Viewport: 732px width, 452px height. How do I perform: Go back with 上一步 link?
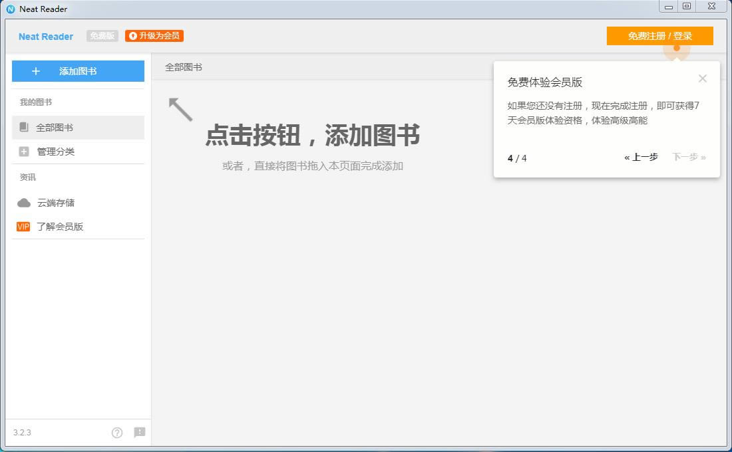coord(641,157)
